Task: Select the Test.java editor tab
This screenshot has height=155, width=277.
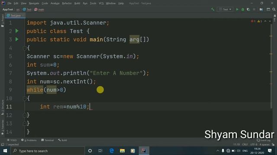Action: point(15,15)
